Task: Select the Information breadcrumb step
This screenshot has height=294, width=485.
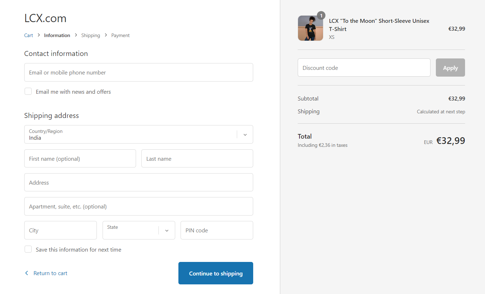Action: [57, 35]
